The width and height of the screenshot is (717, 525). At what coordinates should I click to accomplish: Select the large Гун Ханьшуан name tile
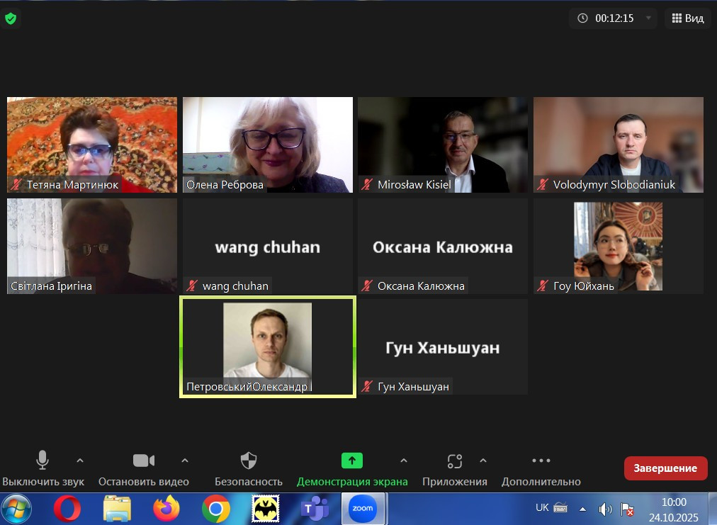(443, 348)
